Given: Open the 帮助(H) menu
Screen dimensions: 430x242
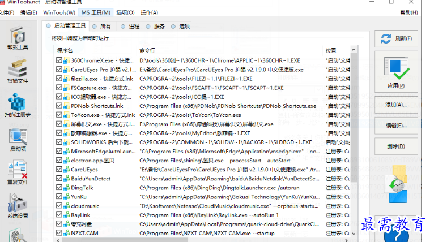Looking at the screenshot, I should (x=409, y=12).
